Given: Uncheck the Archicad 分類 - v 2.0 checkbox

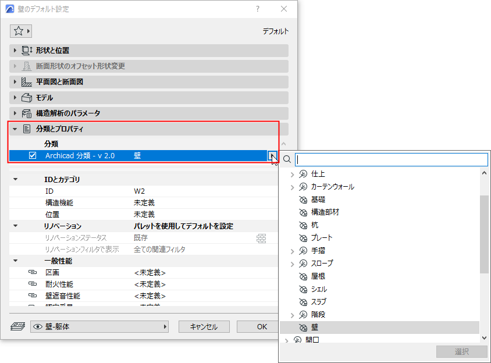Looking at the screenshot, I should pyautogui.click(x=33, y=155).
